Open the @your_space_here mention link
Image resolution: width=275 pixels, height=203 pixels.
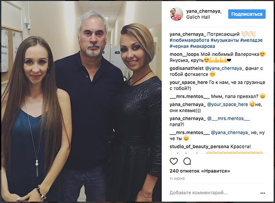[227, 105]
